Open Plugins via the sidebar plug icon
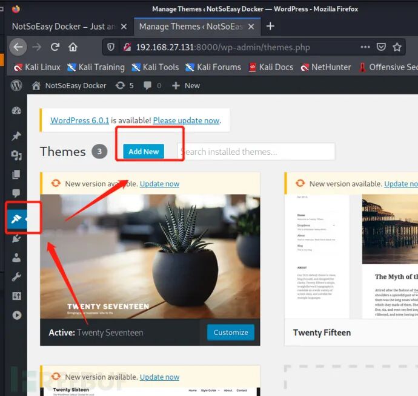The image size is (418, 396). 16,238
